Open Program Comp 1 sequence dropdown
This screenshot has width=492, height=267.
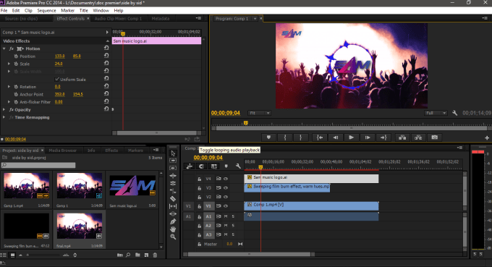point(255,19)
